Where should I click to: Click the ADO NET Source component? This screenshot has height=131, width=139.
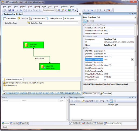coord(33,45)
